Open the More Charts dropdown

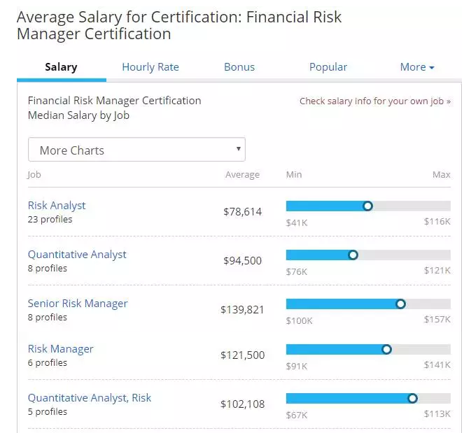136,150
